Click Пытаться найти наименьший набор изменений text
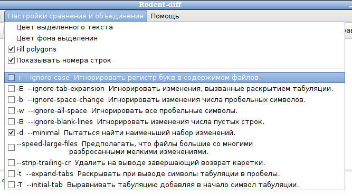Screen dimensions: 352x196 [149, 133]
